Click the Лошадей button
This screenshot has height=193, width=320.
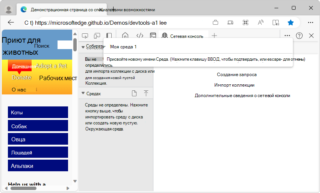pos(38,152)
